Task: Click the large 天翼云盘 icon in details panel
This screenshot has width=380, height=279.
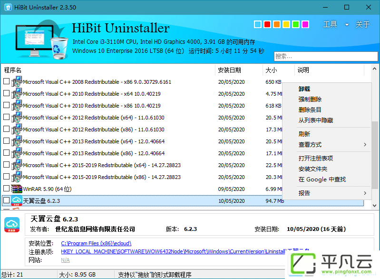Action: click(12, 225)
